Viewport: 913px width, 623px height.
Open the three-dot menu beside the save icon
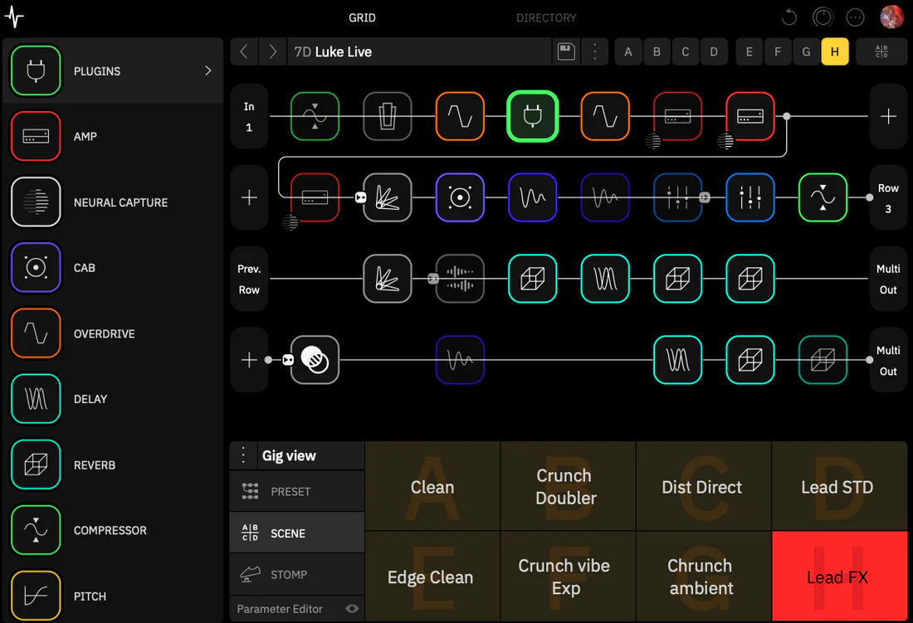(594, 51)
